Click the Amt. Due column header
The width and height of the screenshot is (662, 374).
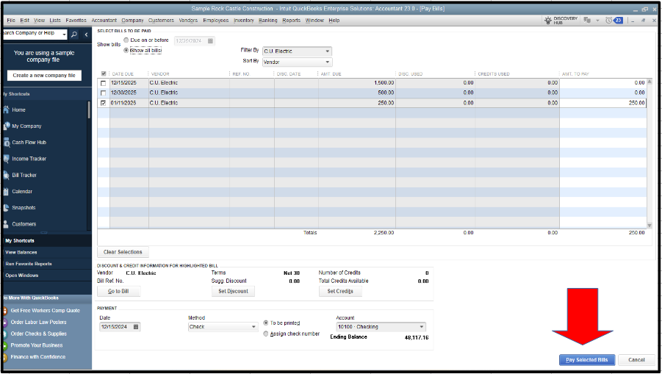[x=331, y=74]
